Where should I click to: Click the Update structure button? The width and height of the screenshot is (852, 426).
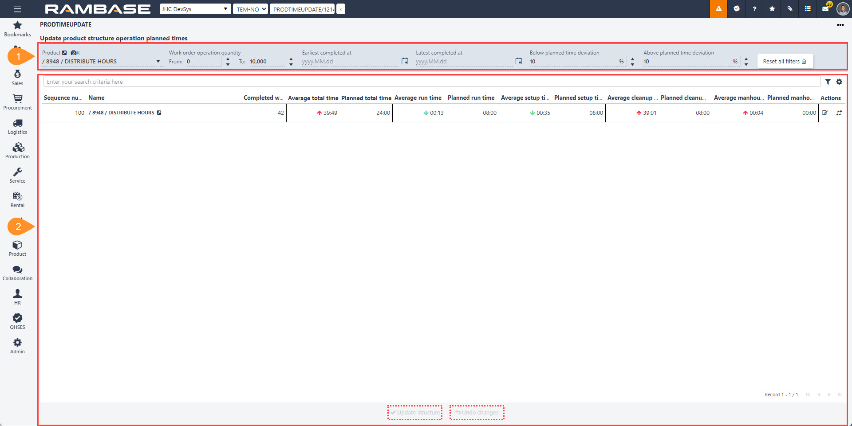point(414,412)
